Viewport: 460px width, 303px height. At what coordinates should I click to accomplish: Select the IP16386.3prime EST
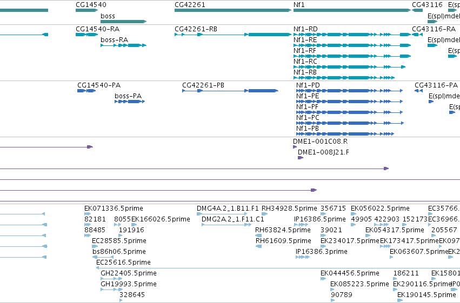coord(303,257)
